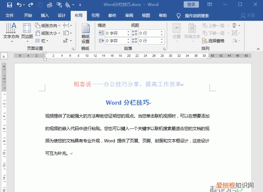The image size is (263, 192).
Task: Click the right indent marker on ruler
Action: click(209, 57)
